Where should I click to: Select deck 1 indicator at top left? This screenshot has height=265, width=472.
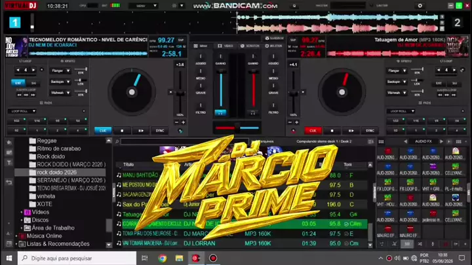[x=14, y=22]
